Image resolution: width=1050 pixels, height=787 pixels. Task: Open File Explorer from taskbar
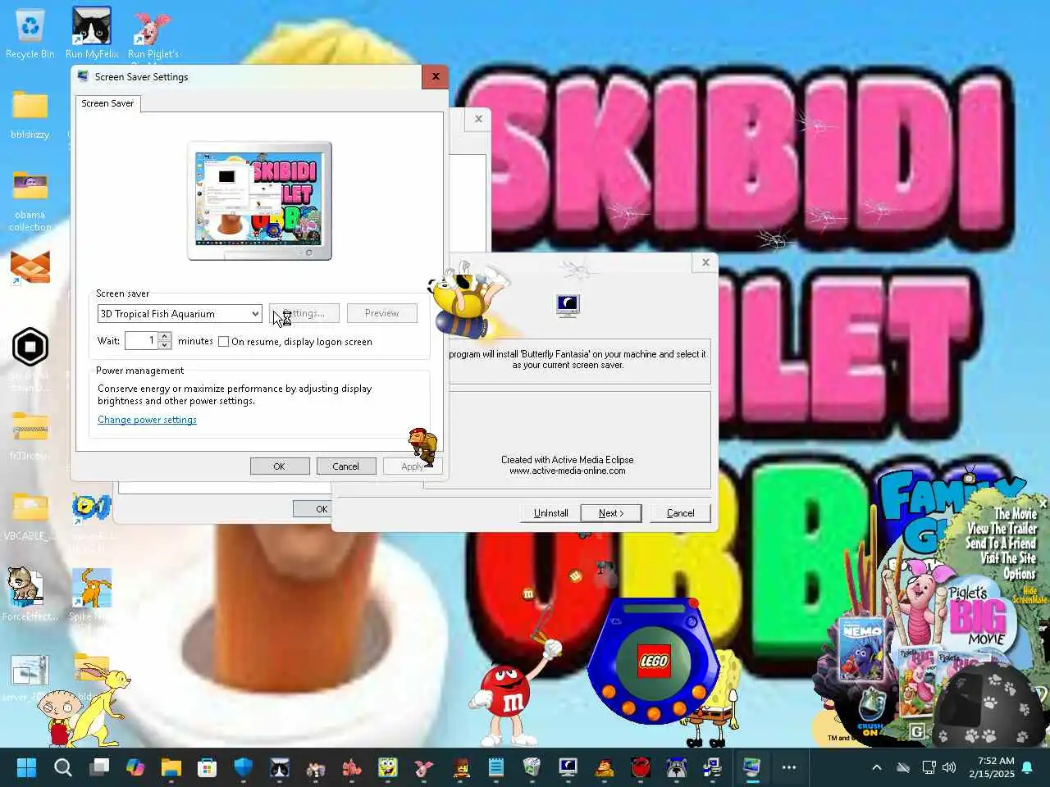click(171, 767)
